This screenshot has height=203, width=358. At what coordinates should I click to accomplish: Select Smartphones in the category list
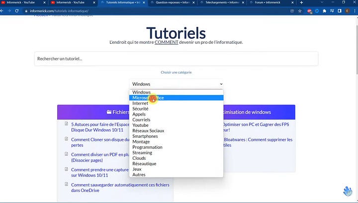[x=176, y=136]
